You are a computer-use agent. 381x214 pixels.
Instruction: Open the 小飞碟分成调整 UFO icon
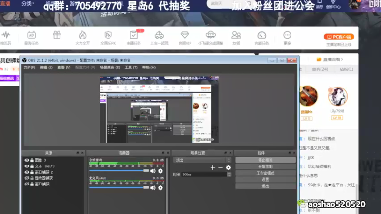pyautogui.click(x=211, y=35)
